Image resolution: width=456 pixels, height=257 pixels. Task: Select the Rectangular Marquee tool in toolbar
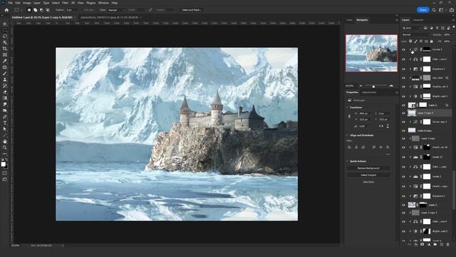click(5, 30)
